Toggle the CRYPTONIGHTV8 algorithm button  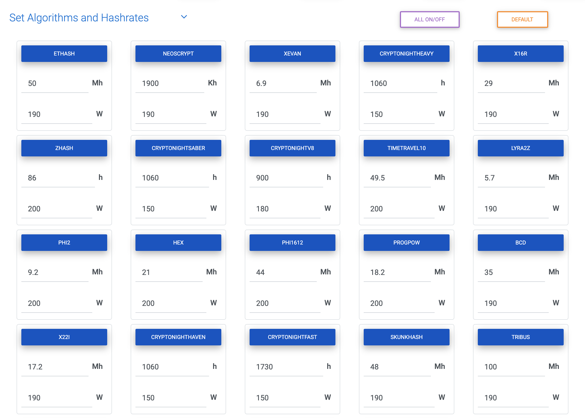292,148
